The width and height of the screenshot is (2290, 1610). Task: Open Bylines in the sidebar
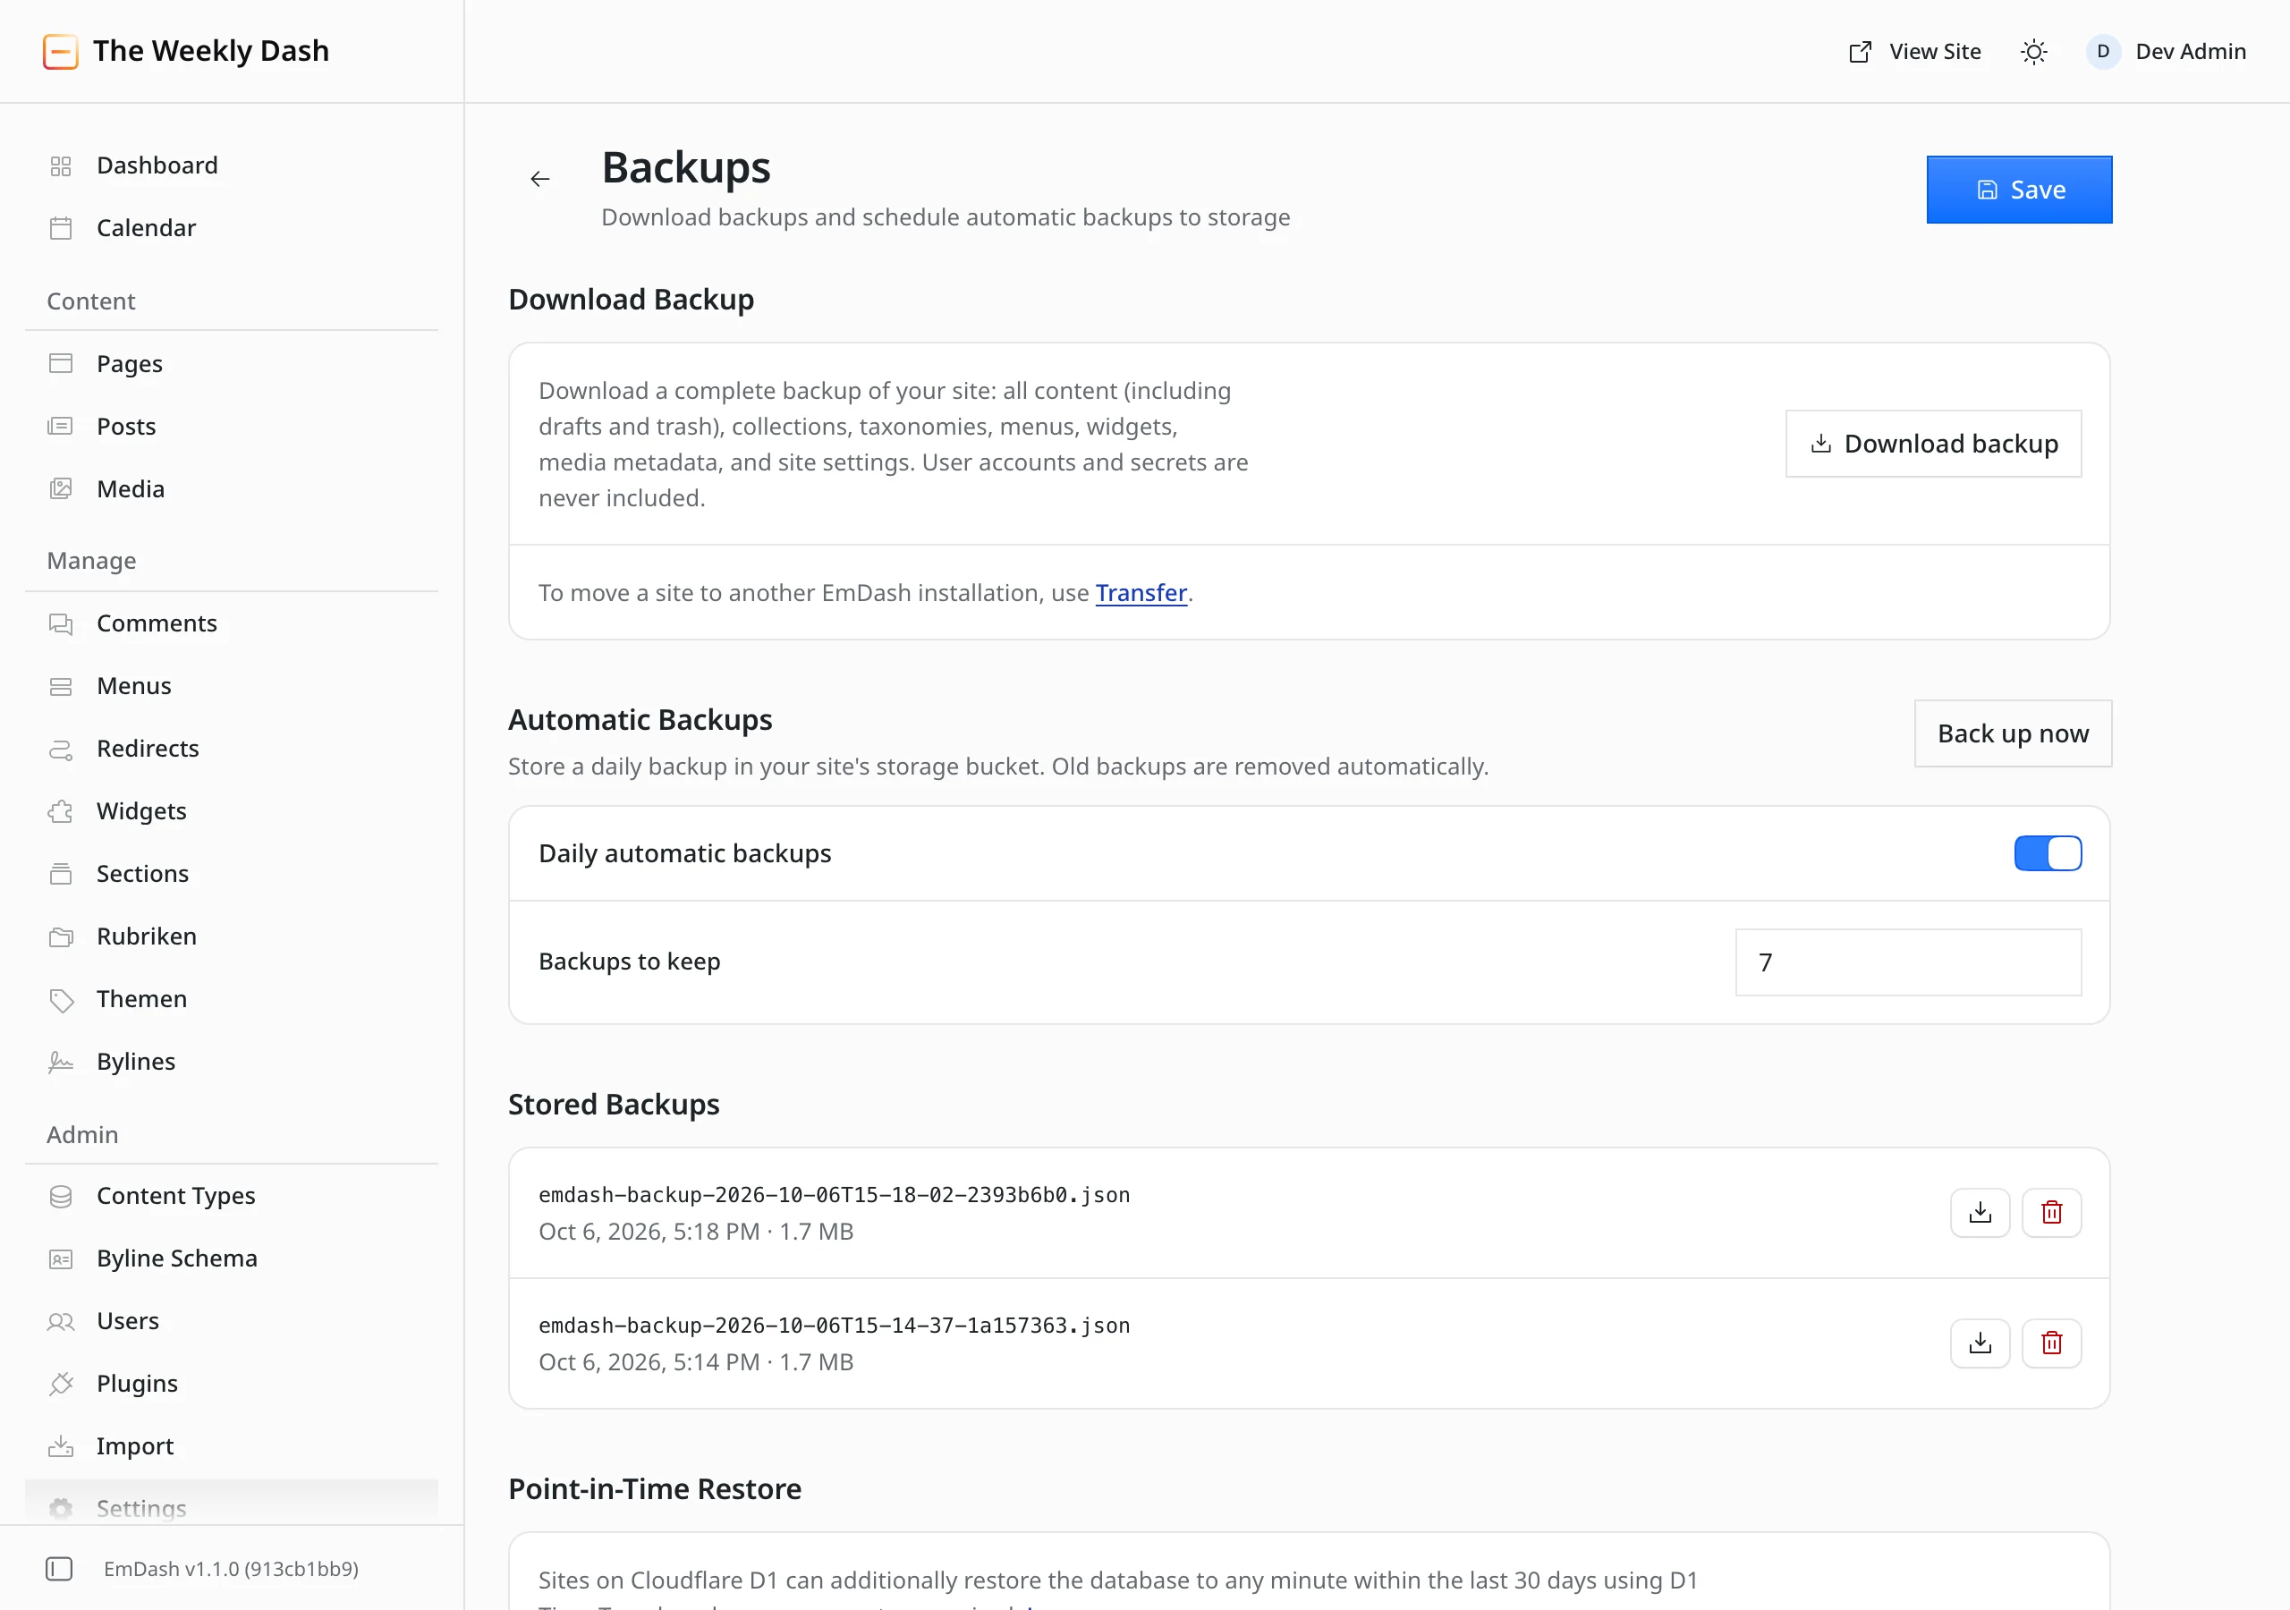232,1063
